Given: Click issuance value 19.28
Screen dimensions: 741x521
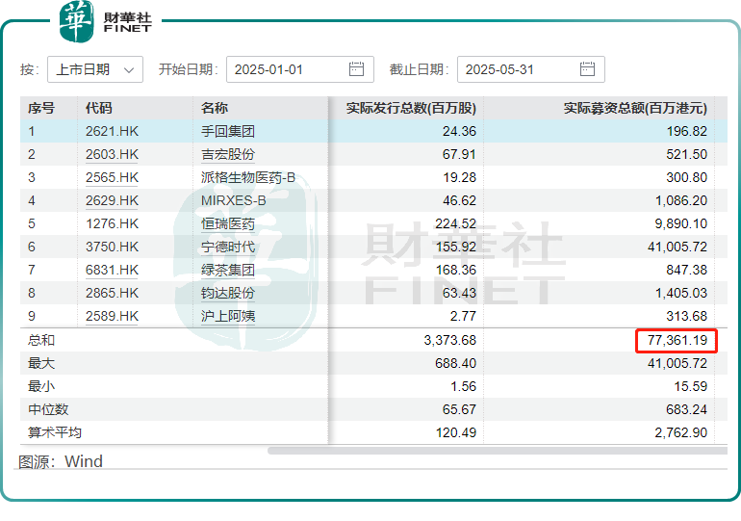Looking at the screenshot, I should 459,178.
